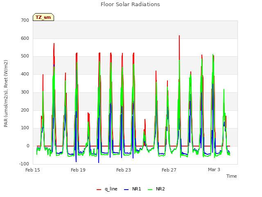
Task: Click the Mar 3 x-axis tick
Action: tap(214, 170)
